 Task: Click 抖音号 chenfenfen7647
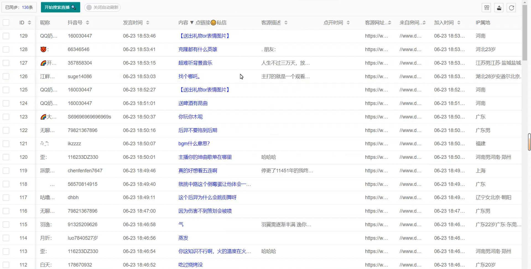[x=85, y=171]
